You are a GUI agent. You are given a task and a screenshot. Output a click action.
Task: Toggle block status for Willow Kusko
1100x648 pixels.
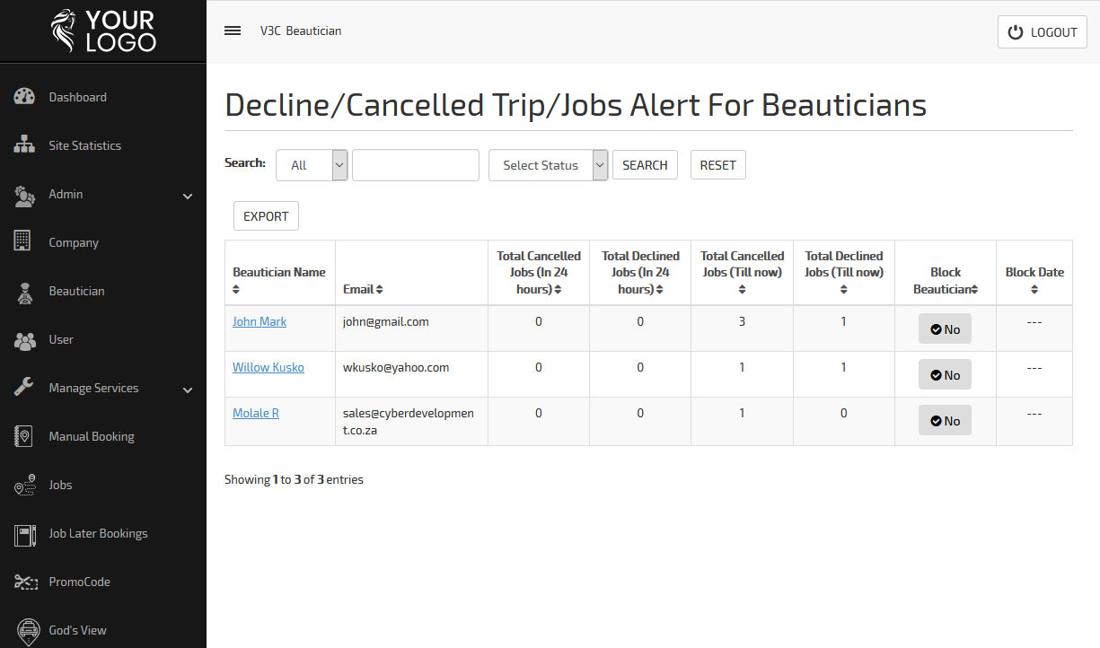945,375
